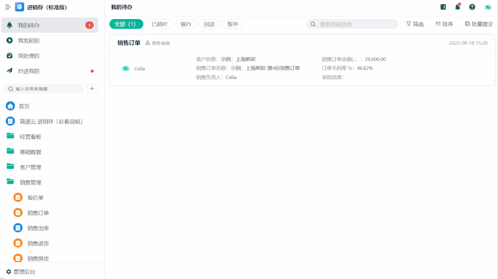Click the 排序 sort button
This screenshot has width=498, height=279.
(444, 24)
